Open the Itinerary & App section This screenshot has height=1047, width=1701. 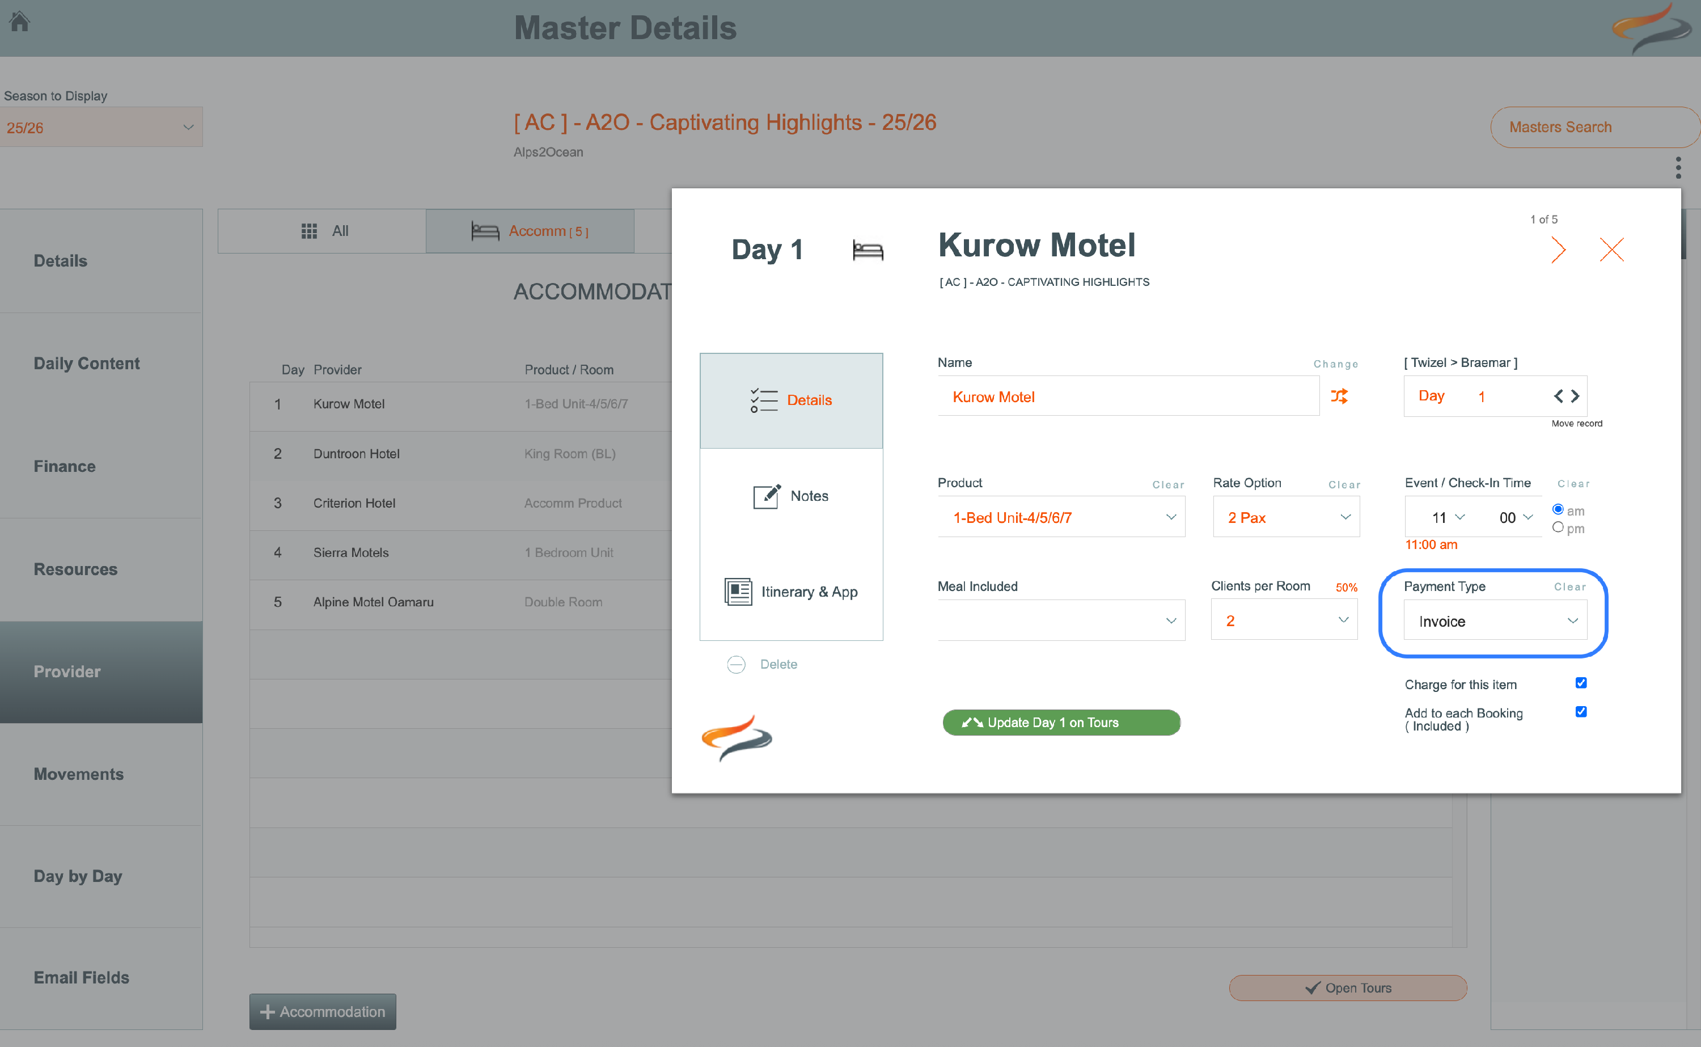791,592
